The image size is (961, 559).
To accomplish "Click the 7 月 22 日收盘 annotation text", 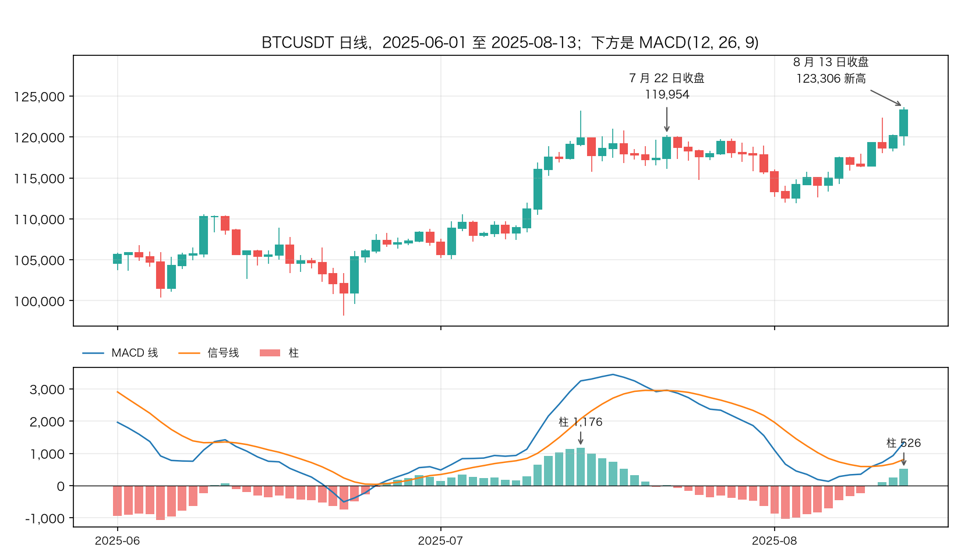I will point(667,78).
